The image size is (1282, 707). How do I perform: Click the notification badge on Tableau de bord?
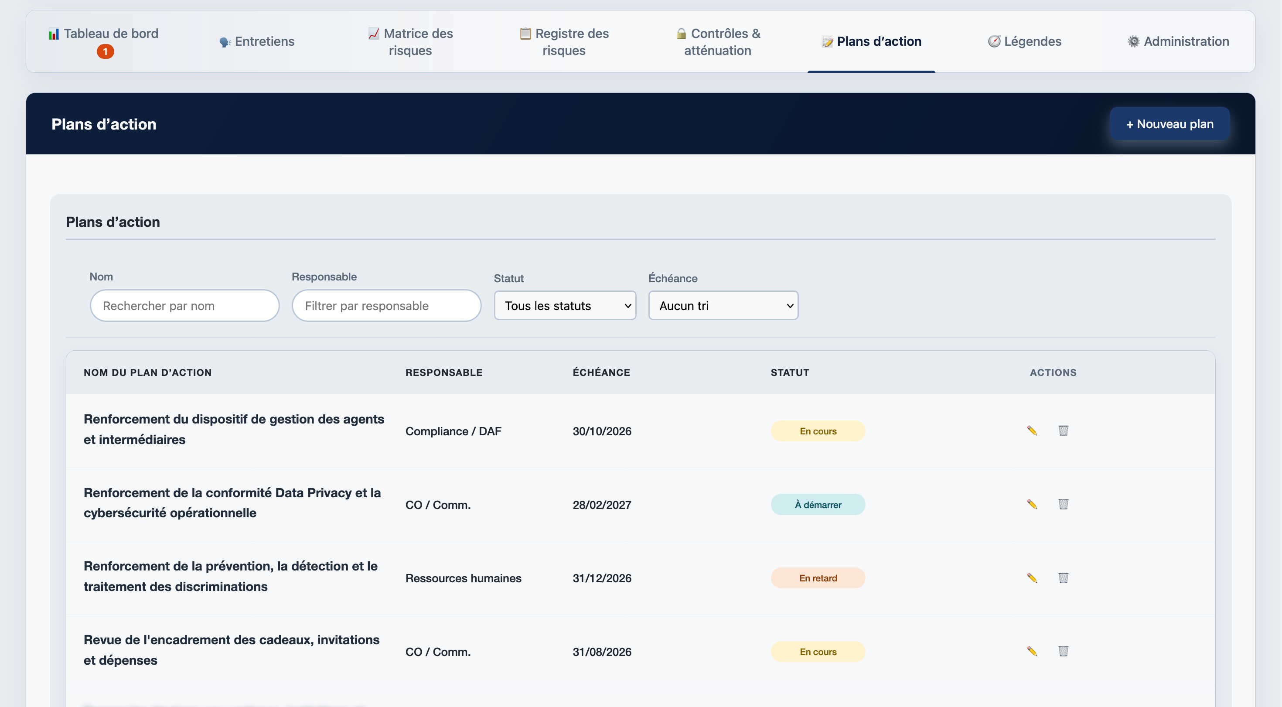coord(105,51)
